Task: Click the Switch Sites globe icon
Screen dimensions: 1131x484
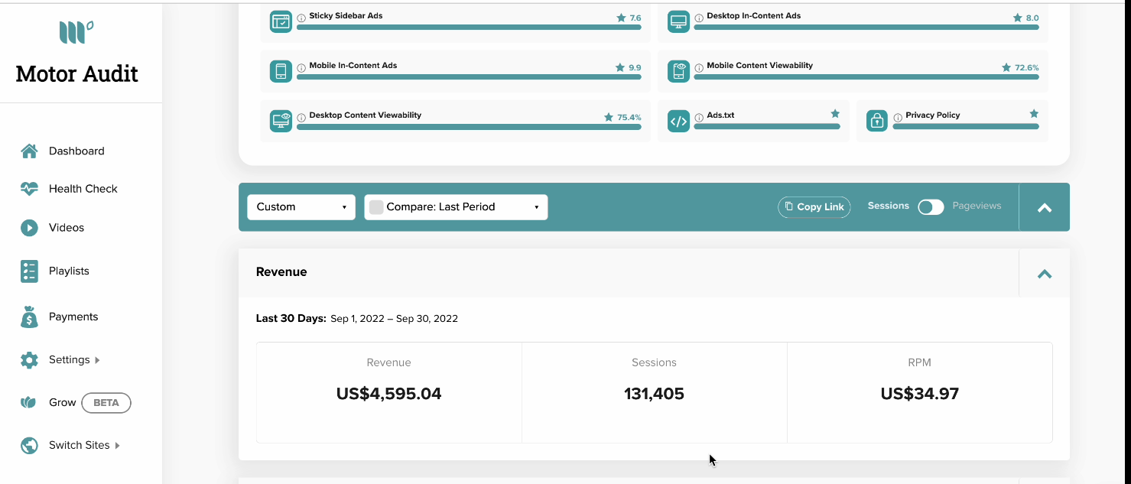Action: pos(29,445)
